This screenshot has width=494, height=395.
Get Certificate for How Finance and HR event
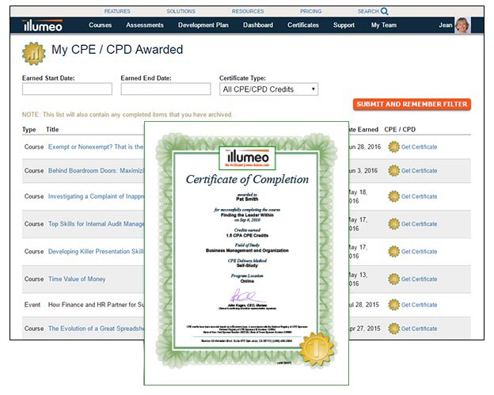[x=419, y=305]
